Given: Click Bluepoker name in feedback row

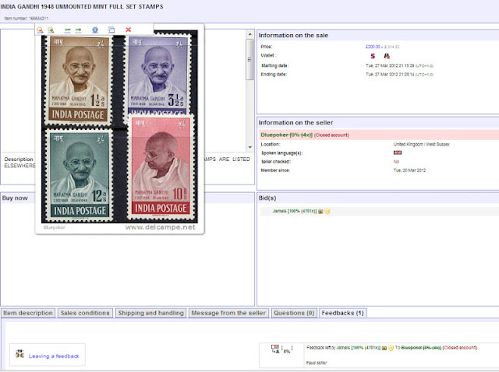Looking at the screenshot, I should (421, 348).
